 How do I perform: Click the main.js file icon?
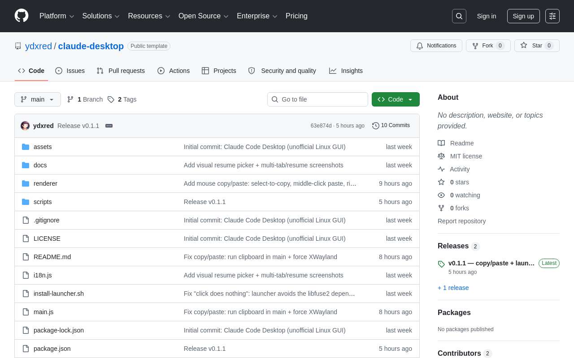tap(26, 312)
